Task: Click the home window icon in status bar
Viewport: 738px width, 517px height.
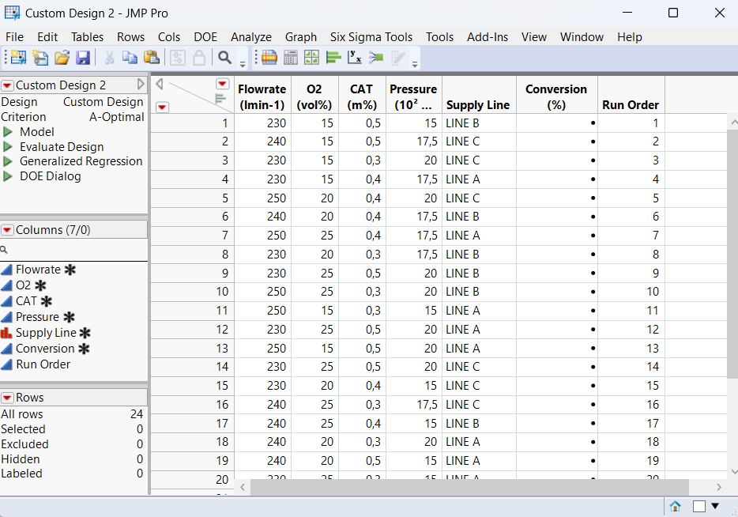Action: click(676, 507)
